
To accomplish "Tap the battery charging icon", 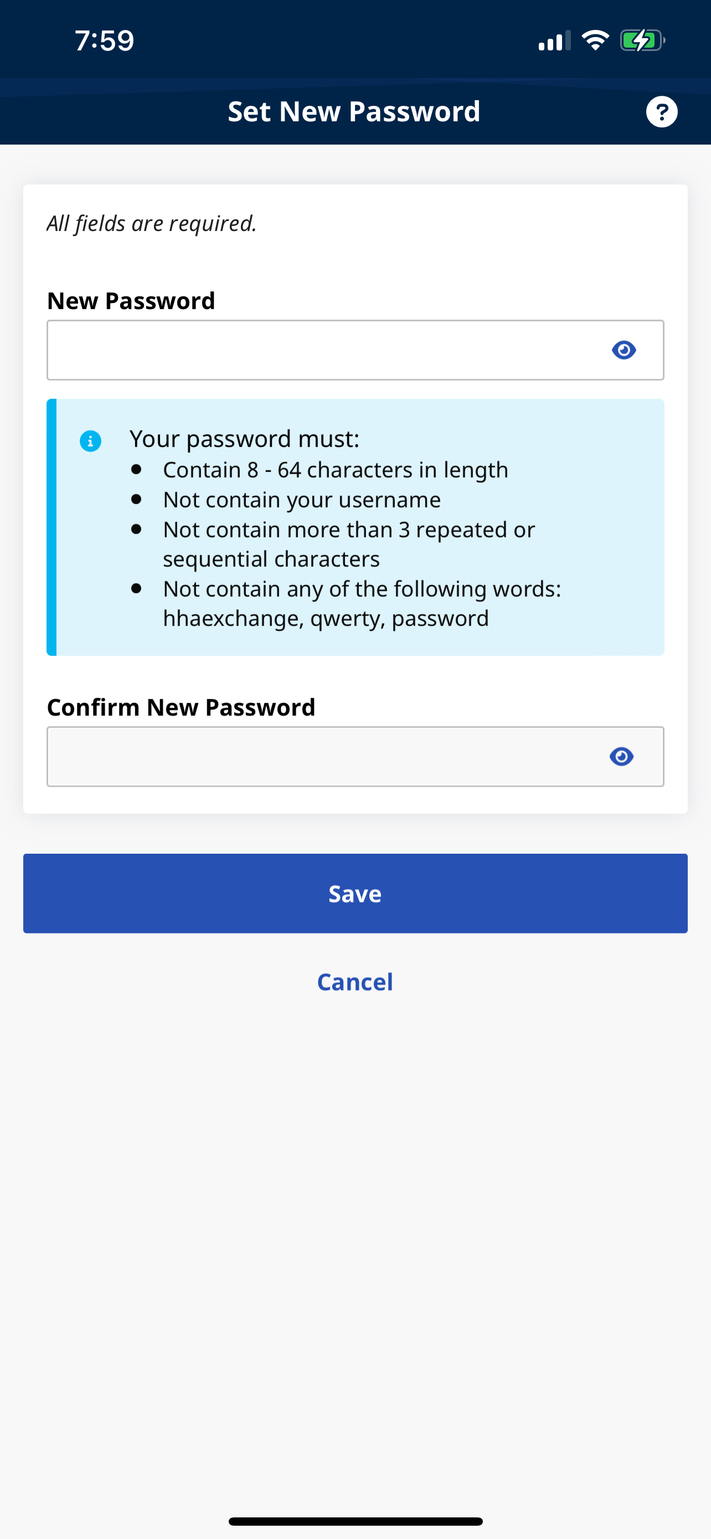I will (642, 40).
